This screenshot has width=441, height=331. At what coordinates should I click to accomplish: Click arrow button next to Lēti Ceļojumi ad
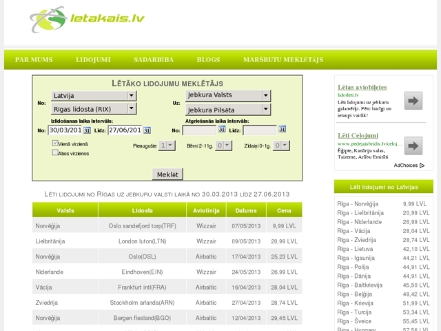(413, 146)
